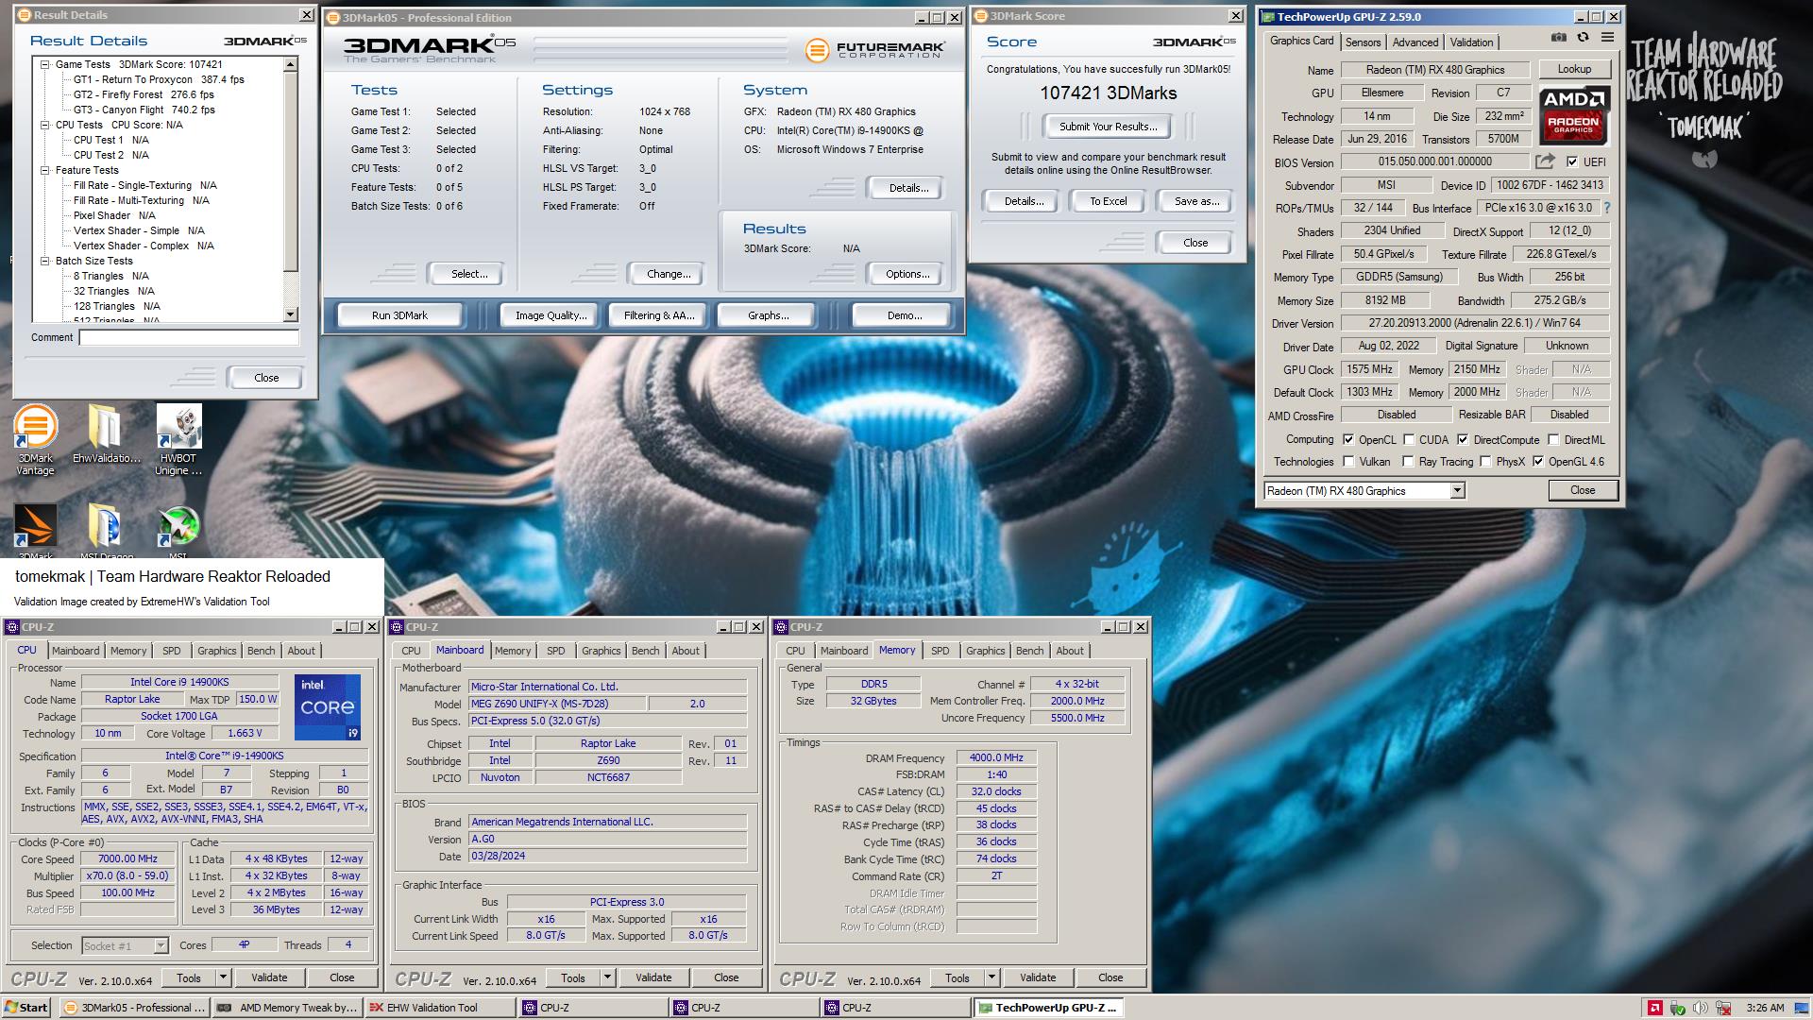This screenshot has width=1813, height=1020.
Task: Click the Submit Your Results... button
Action: pyautogui.click(x=1108, y=127)
